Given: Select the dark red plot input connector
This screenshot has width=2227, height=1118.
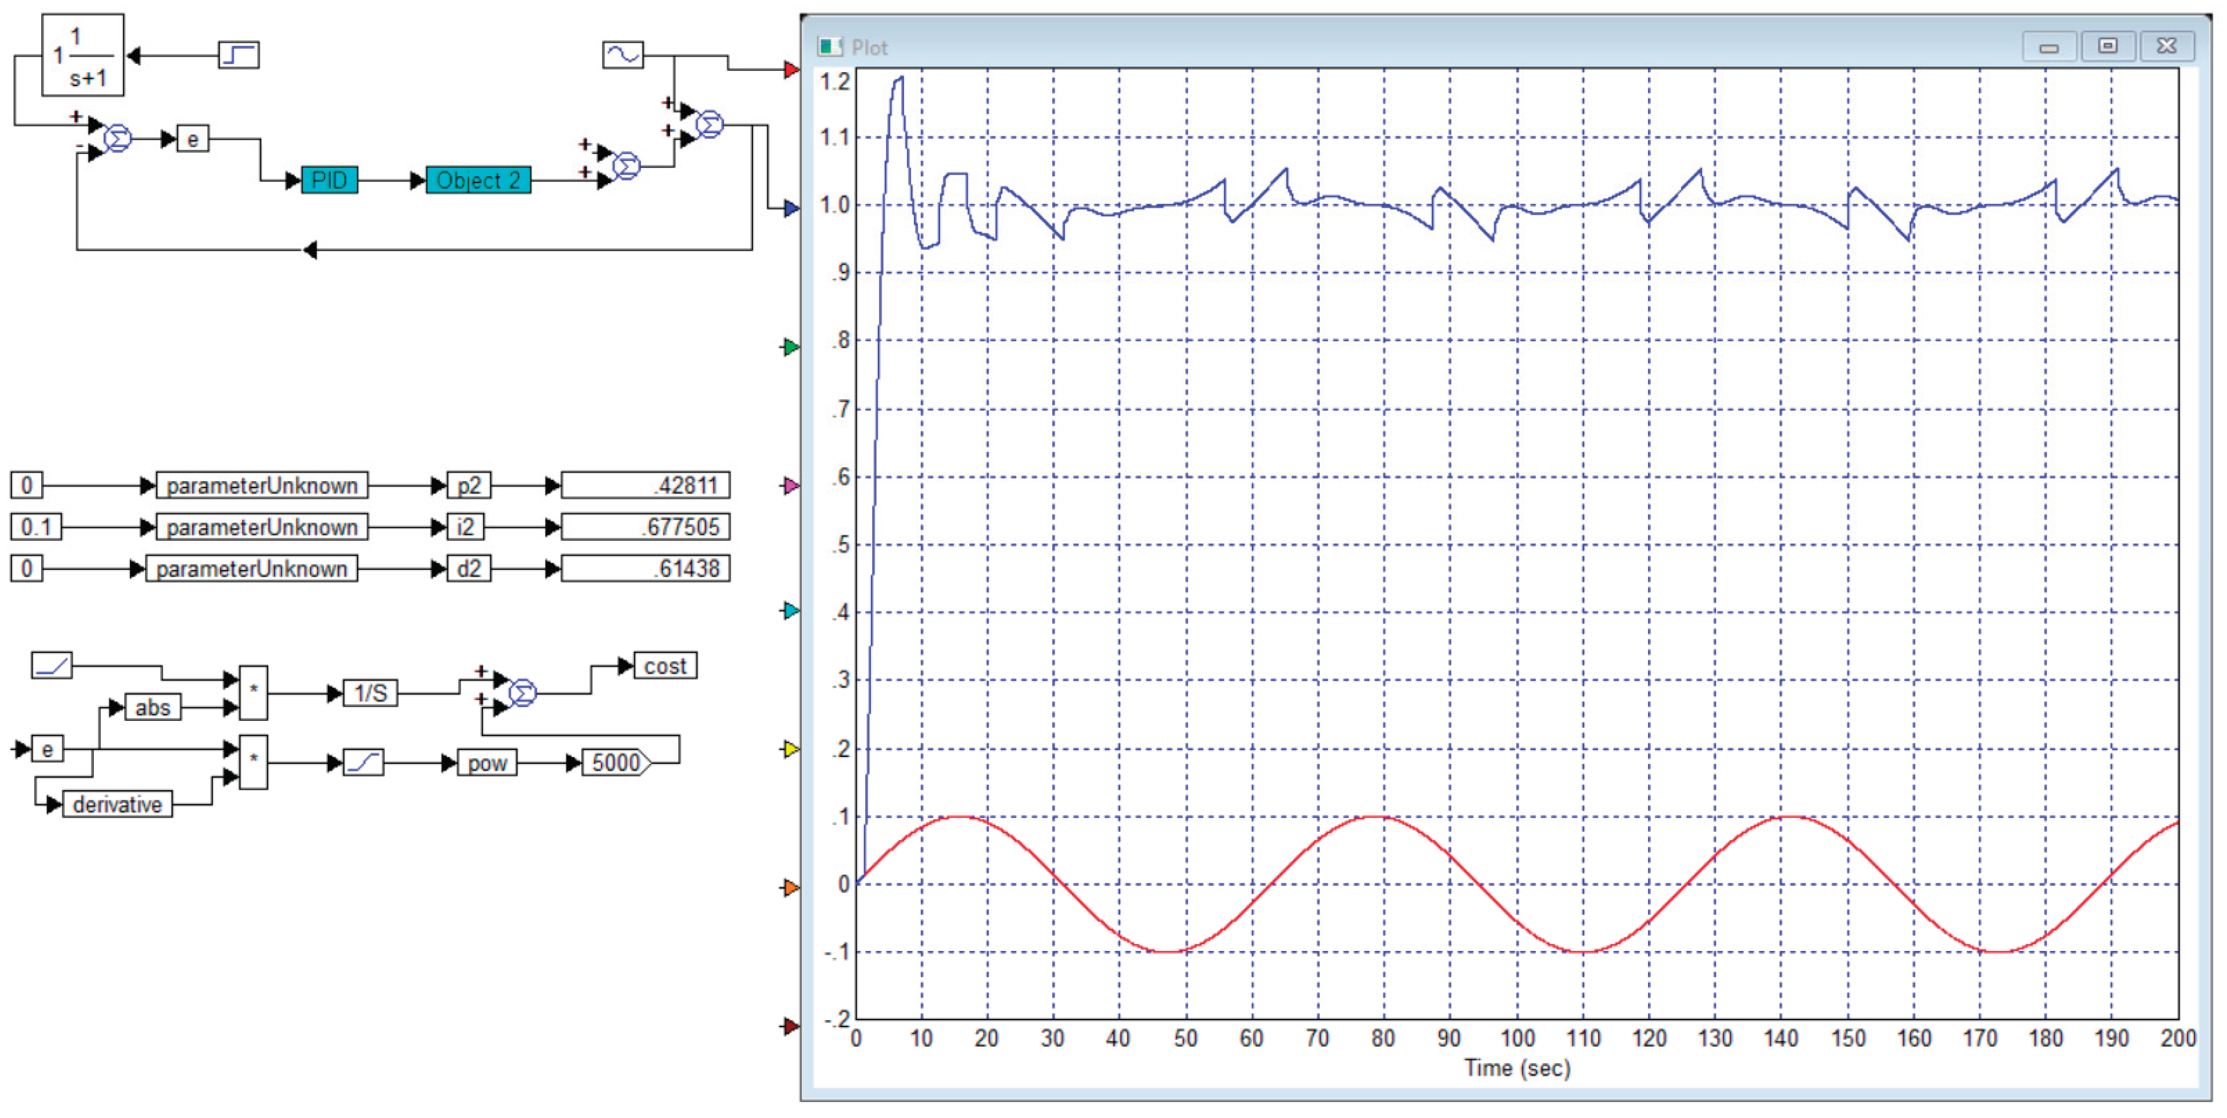Looking at the screenshot, I should (791, 1026).
